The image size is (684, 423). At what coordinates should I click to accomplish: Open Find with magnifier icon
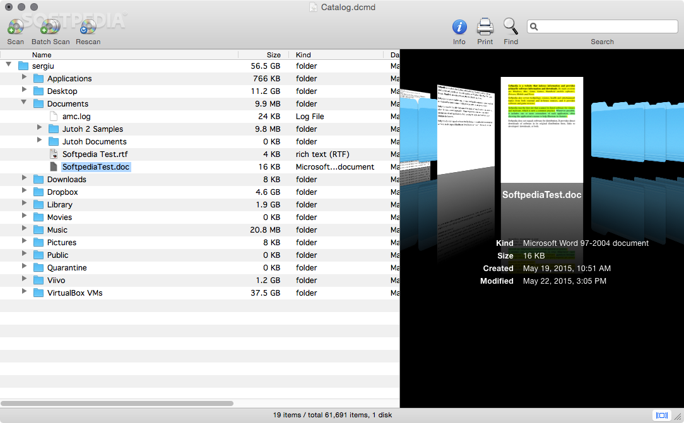[x=510, y=26]
